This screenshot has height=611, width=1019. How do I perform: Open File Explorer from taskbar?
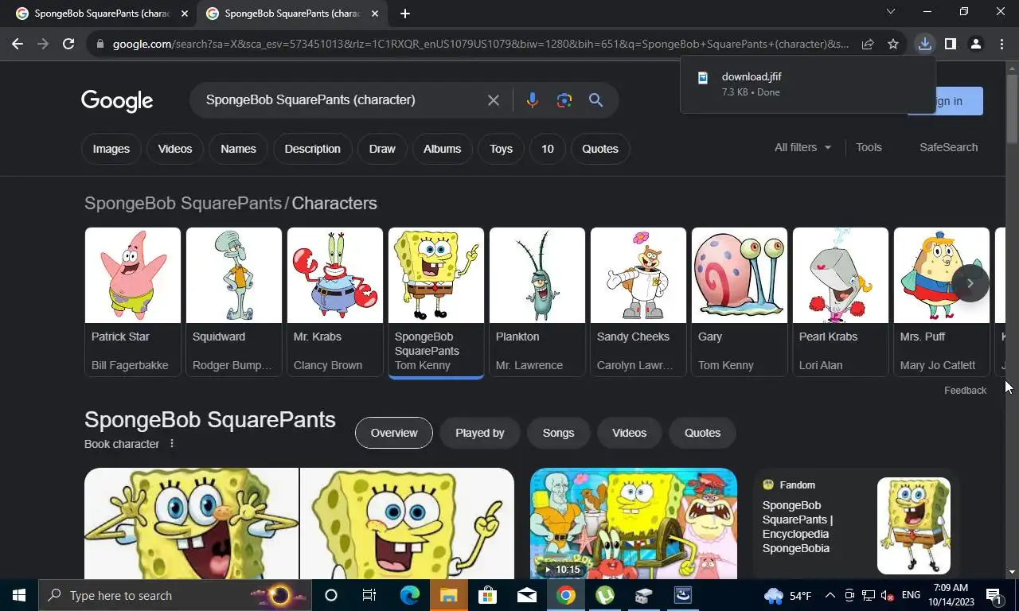coord(448,595)
